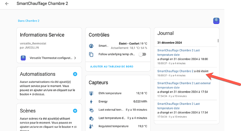Screen dimensions: 241x131
Task: Click the copy icon beside Follow underlying temp
Action: point(91,54)
